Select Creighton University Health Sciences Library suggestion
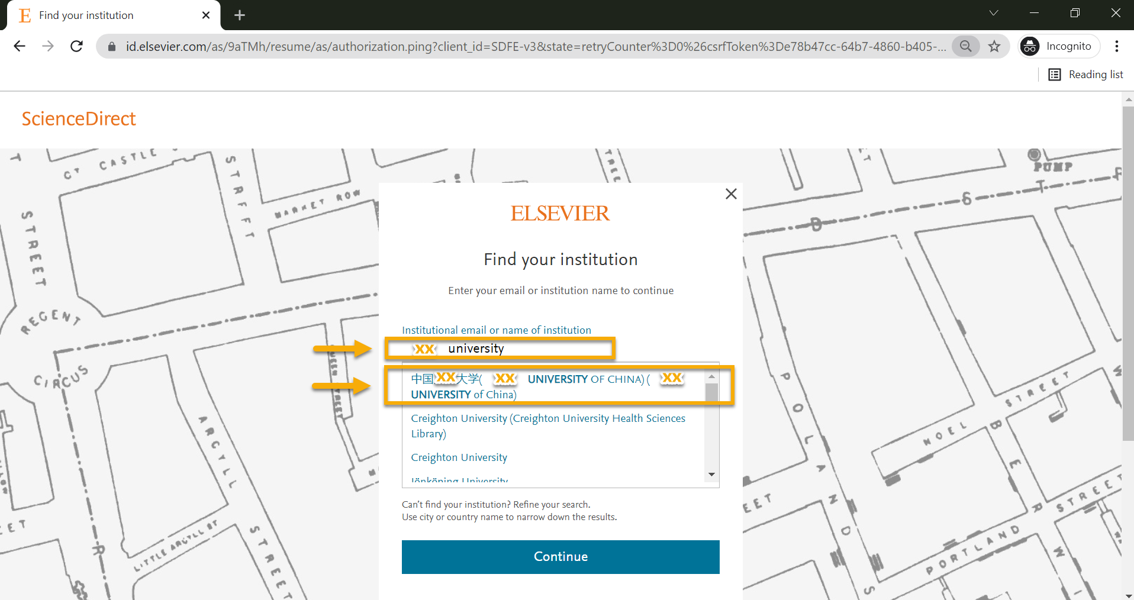This screenshot has height=600, width=1134. 554,426
